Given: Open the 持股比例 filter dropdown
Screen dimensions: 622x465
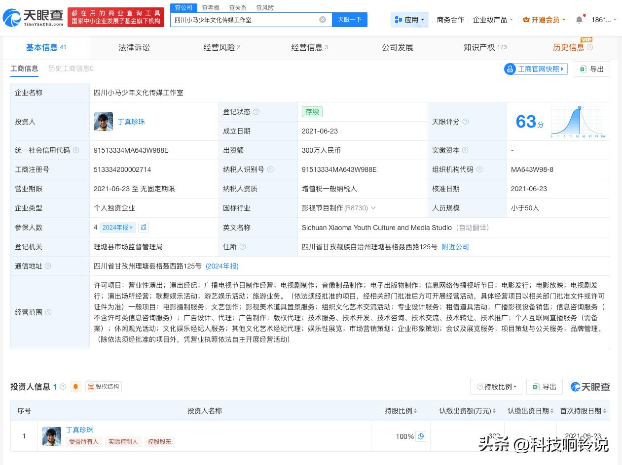Looking at the screenshot, I should tap(496, 387).
